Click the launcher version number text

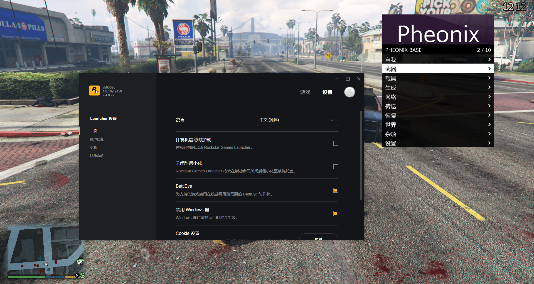112,91
